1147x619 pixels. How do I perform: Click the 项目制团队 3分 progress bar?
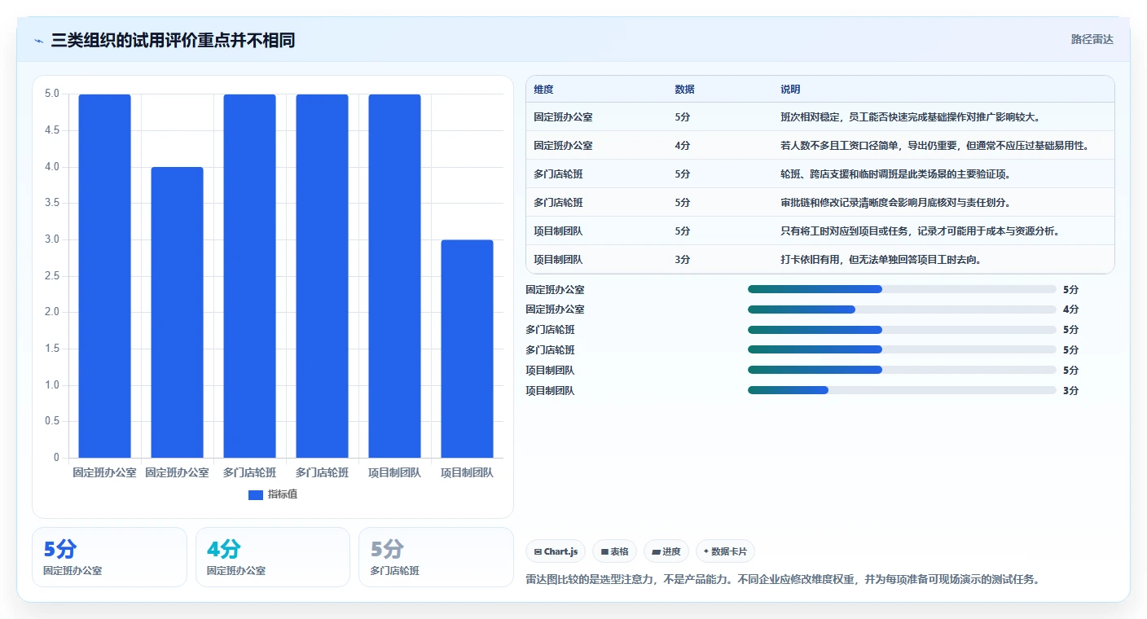pyautogui.click(x=902, y=390)
